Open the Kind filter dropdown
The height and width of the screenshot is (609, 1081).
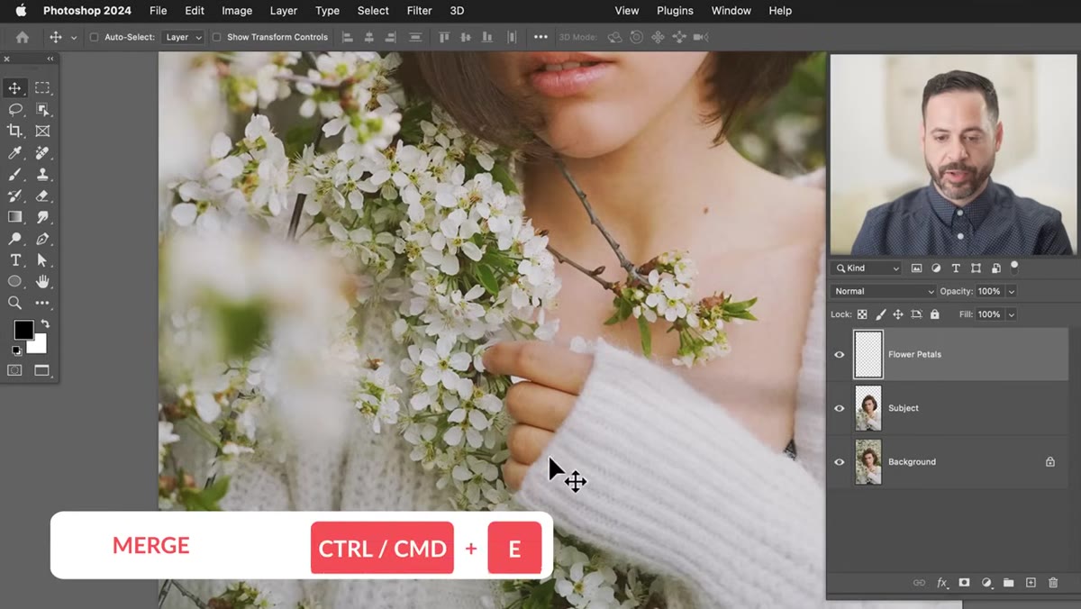tap(866, 268)
